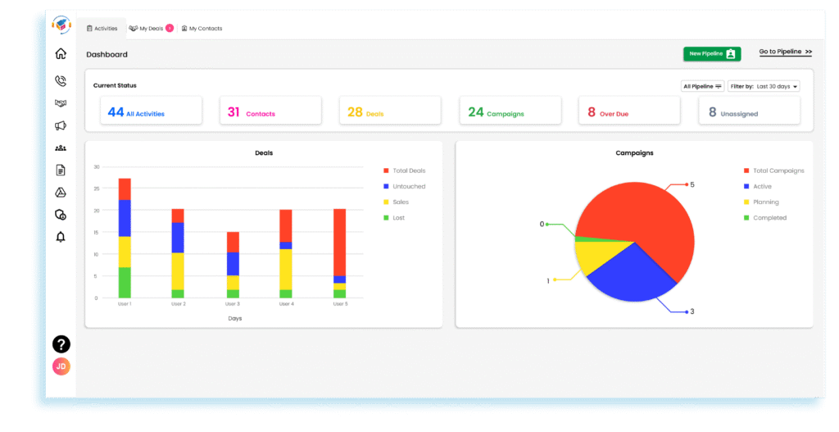Toggle the Lost legend entry
This screenshot has width=839, height=432.
tap(394, 218)
